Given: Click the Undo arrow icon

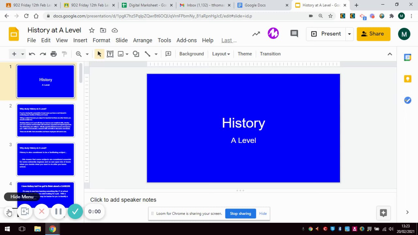Looking at the screenshot, I should 32,54.
